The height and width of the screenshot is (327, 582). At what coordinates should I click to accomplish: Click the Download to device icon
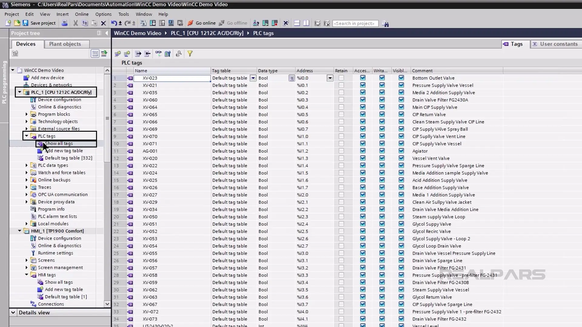pyautogui.click(x=152, y=23)
